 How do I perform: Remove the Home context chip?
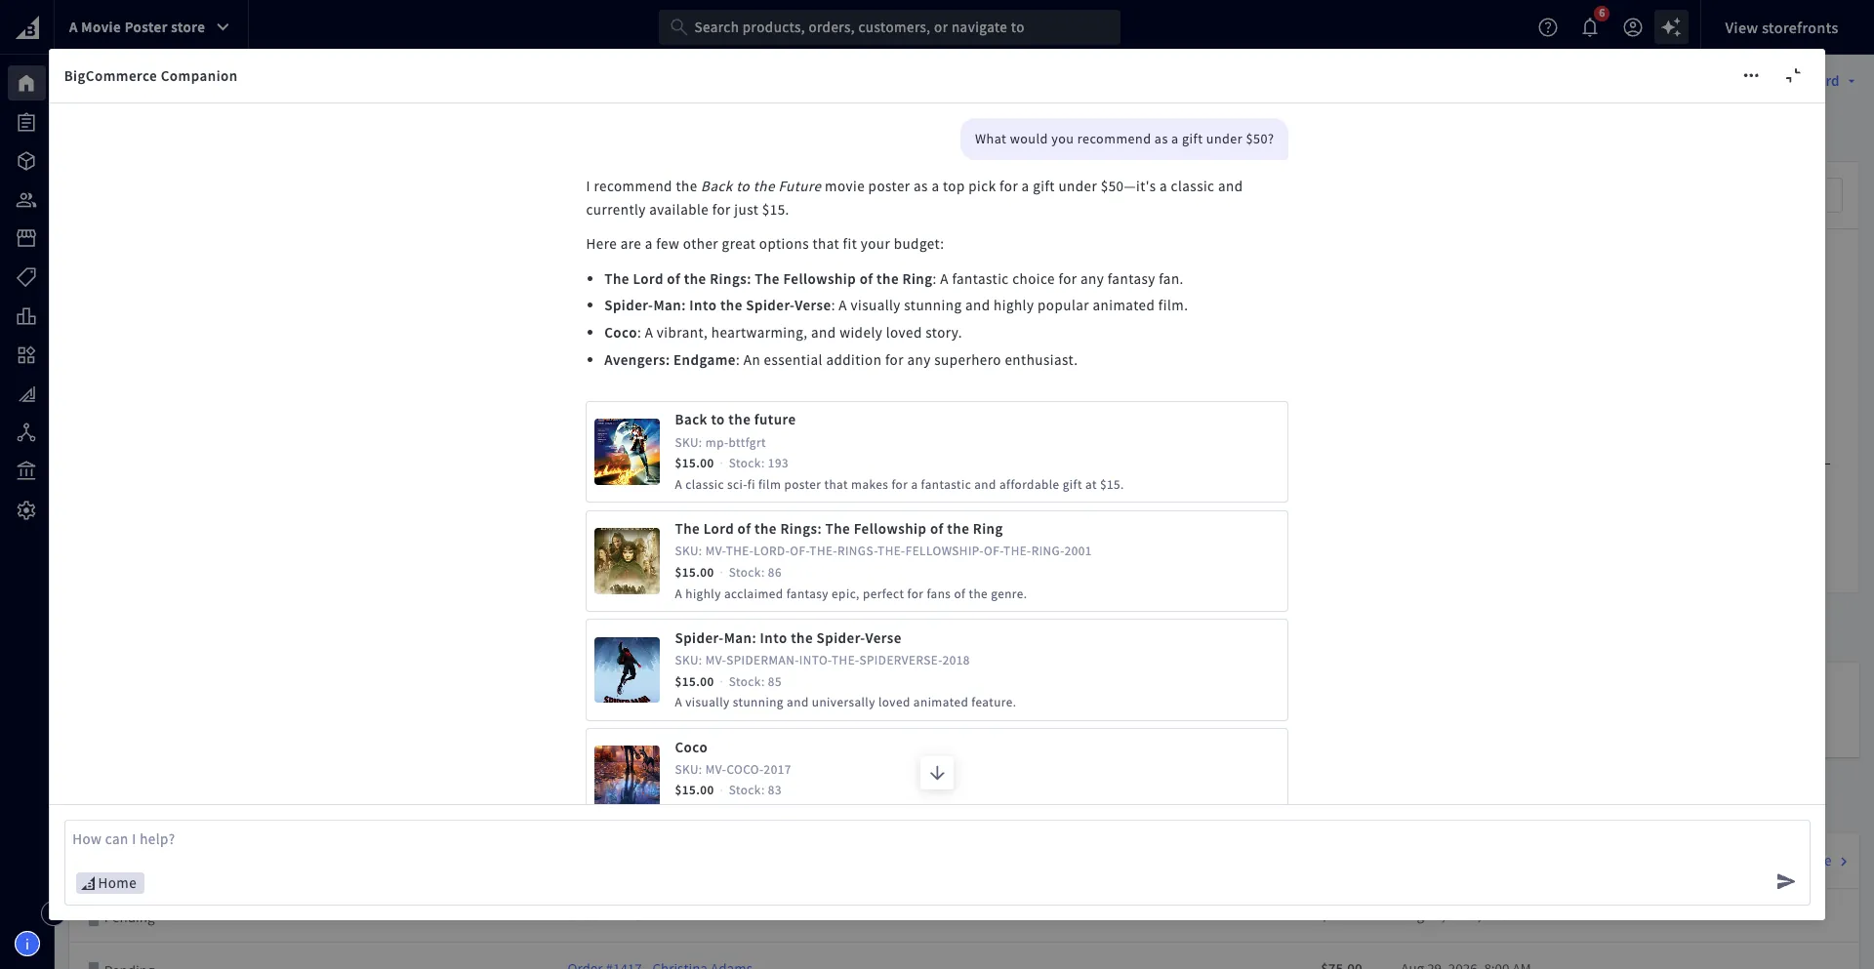coord(110,883)
